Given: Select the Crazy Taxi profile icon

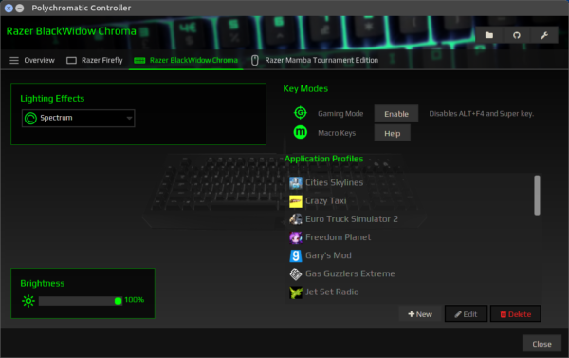Looking at the screenshot, I should (295, 201).
